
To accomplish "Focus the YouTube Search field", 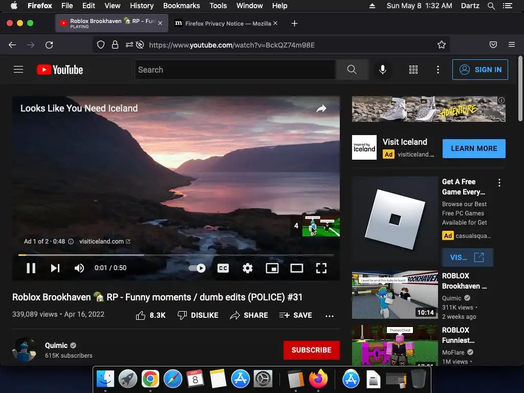I will 235,70.
